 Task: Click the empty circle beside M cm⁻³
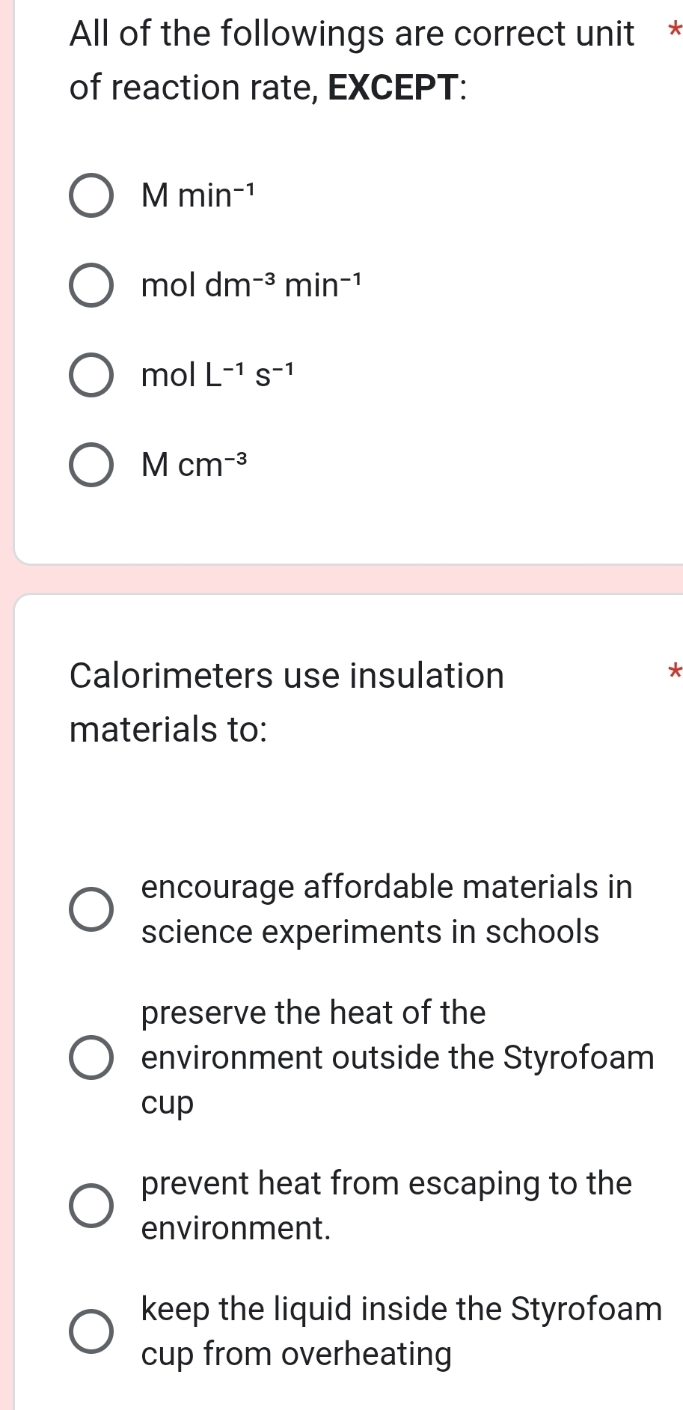[x=91, y=466]
